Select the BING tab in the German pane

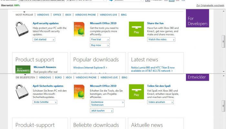point(124,77)
